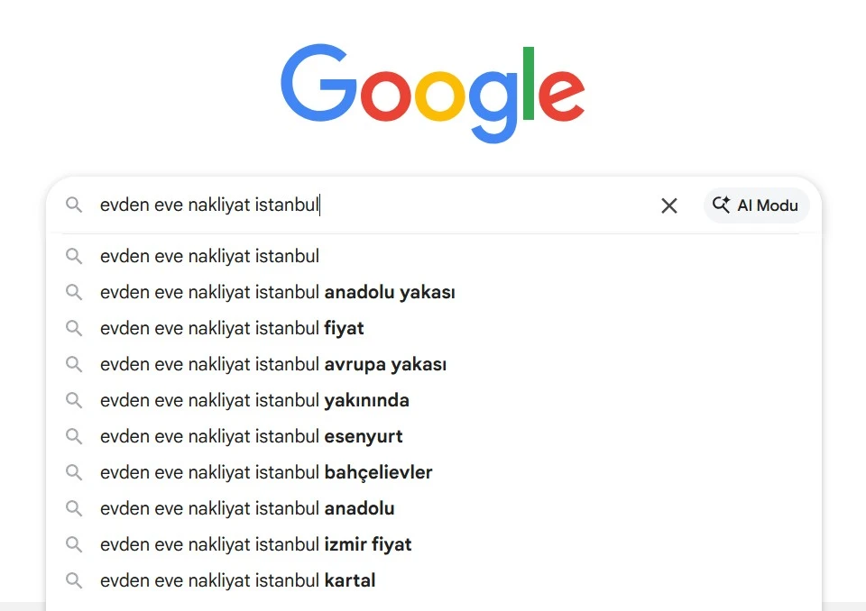Click the magnifier icon in the search field
This screenshot has width=866, height=611.
[74, 205]
